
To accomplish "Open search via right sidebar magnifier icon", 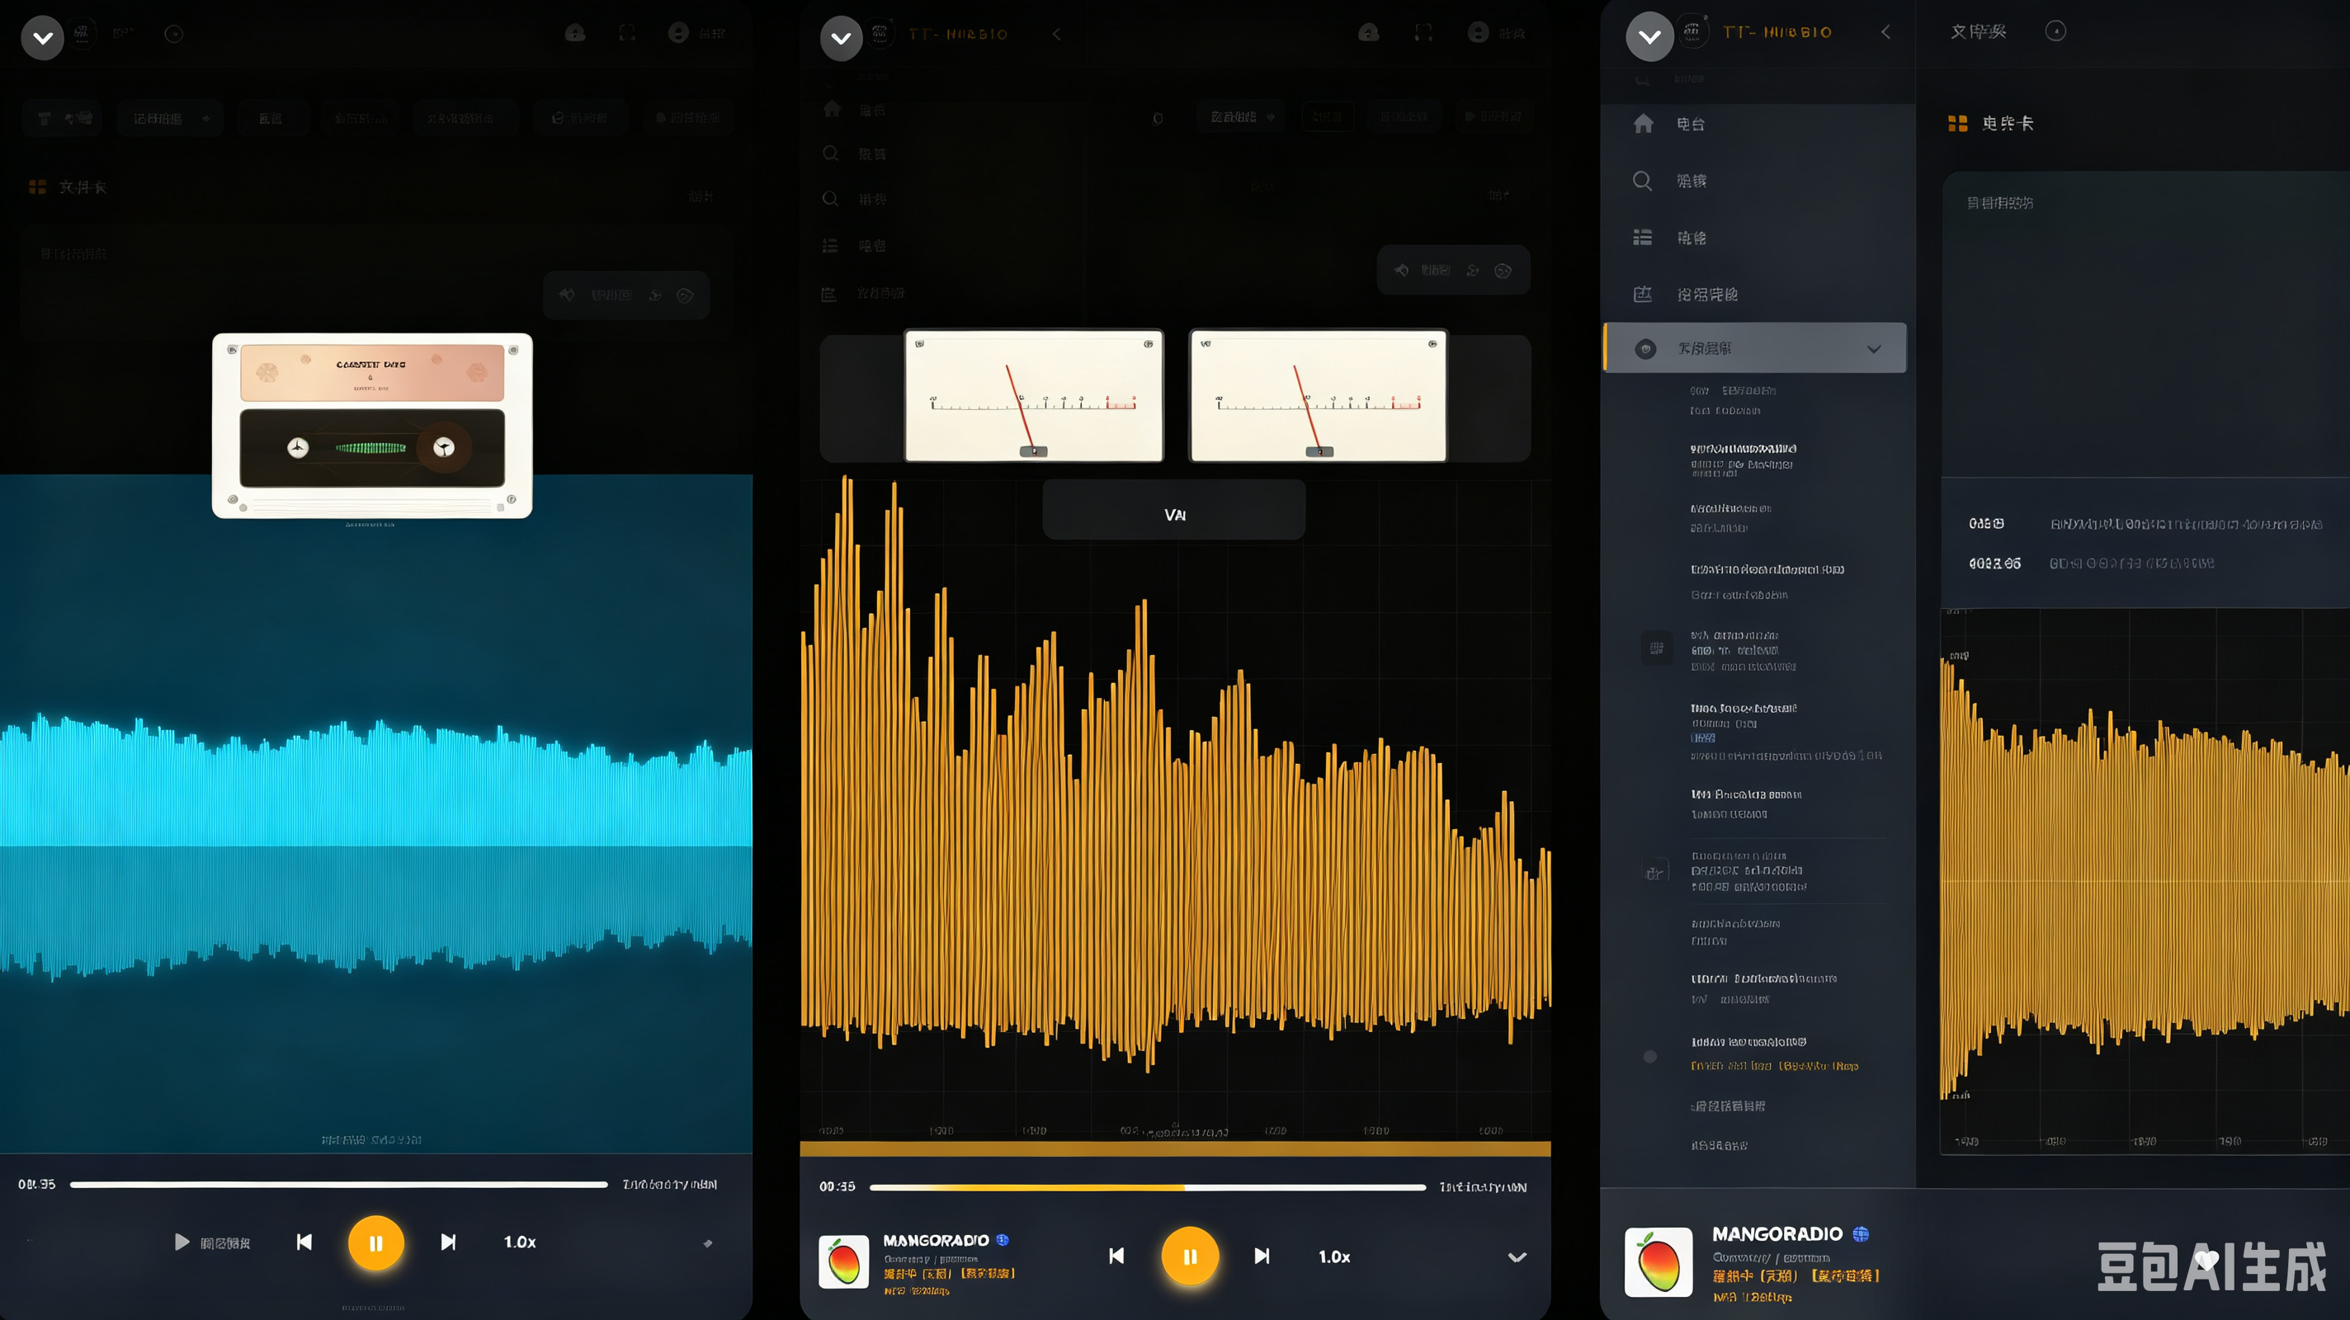I will click(1642, 181).
